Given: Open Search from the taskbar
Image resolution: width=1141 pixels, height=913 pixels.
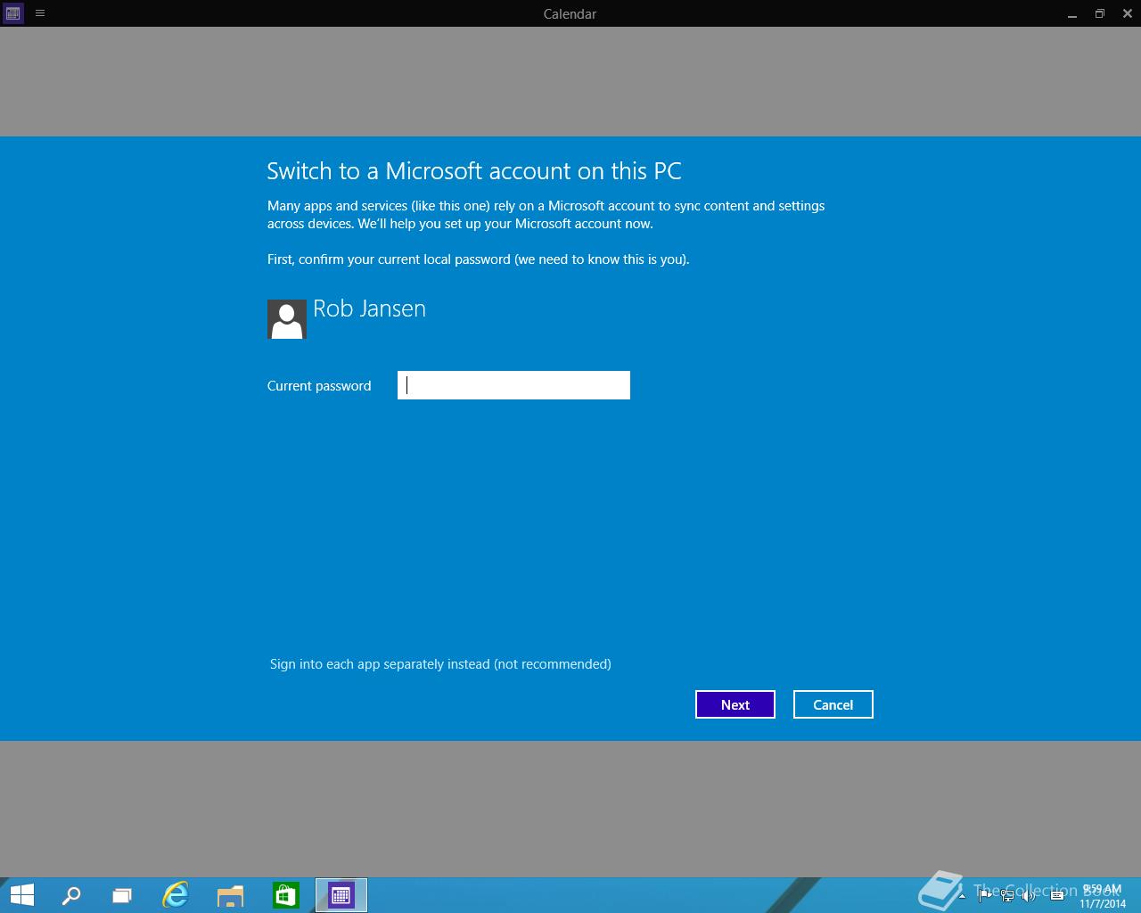Looking at the screenshot, I should (x=71, y=895).
